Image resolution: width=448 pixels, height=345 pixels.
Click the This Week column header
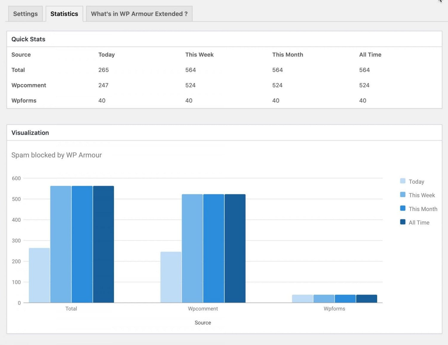coord(200,55)
